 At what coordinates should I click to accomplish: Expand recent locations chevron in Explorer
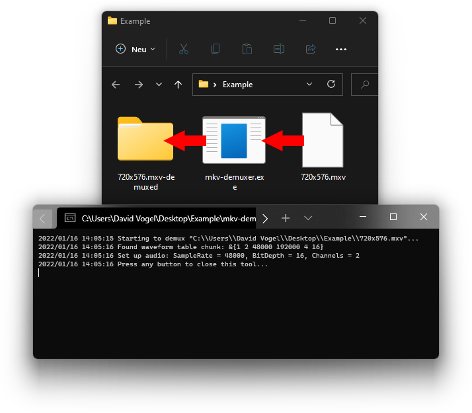coord(159,85)
